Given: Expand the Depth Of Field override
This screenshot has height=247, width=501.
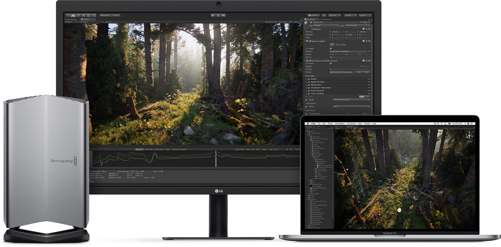Looking at the screenshot, I should coord(306,82).
